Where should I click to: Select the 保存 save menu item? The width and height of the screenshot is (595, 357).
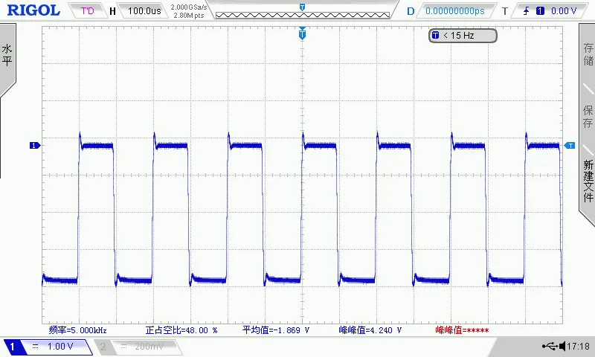(588, 116)
